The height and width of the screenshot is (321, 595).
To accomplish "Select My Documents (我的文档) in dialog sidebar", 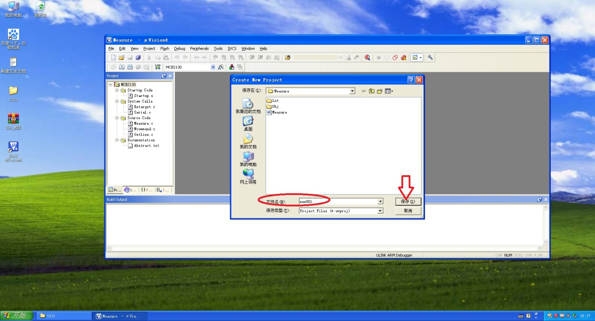I will pos(248,142).
